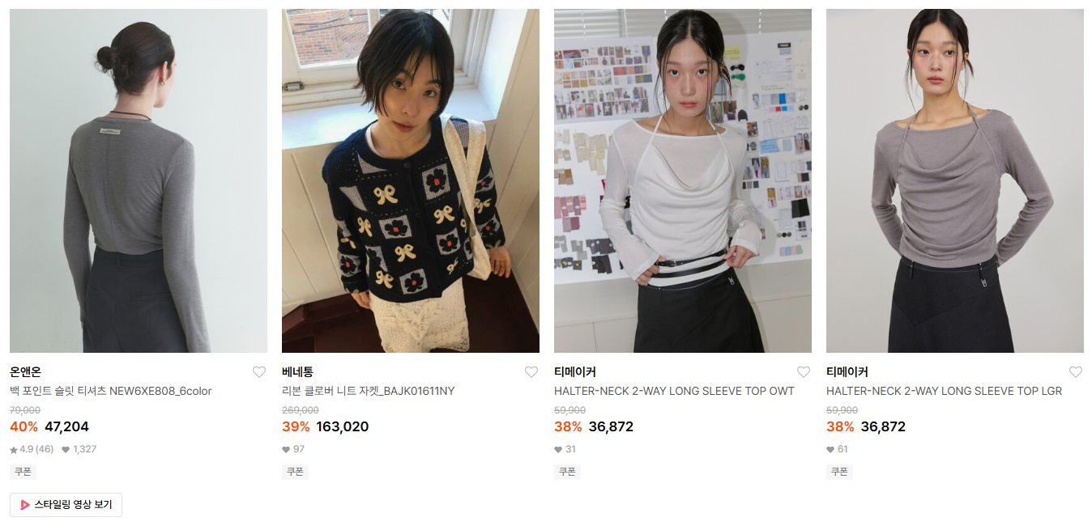This screenshot has width=1092, height=530.
Task: Toggle wishlist heart for 베네통 knit jacket
Action: [x=531, y=372]
